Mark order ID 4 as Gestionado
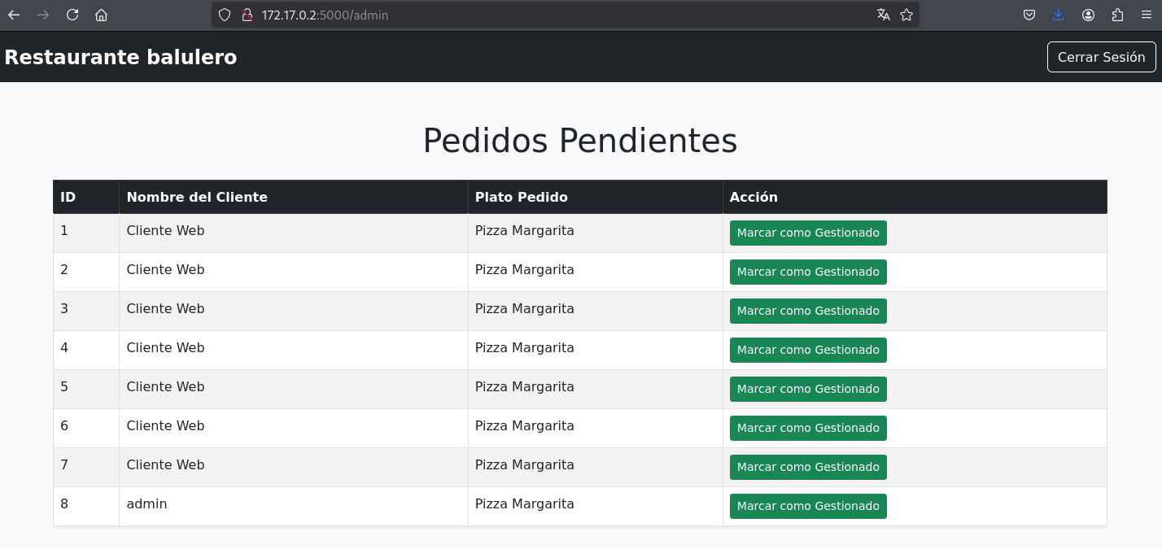Viewport: 1162px width, 549px height. tap(808, 350)
